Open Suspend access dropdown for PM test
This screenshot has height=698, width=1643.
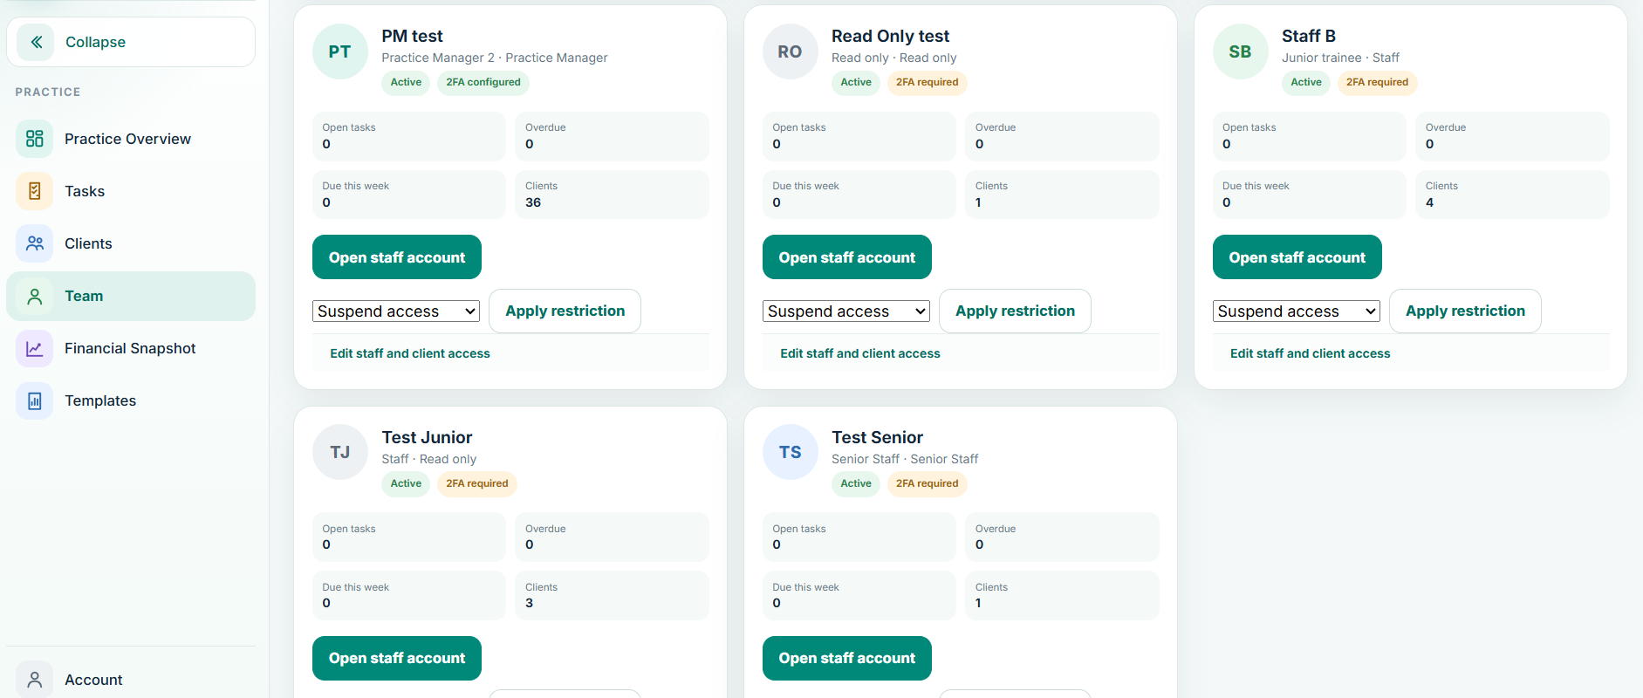[396, 311]
